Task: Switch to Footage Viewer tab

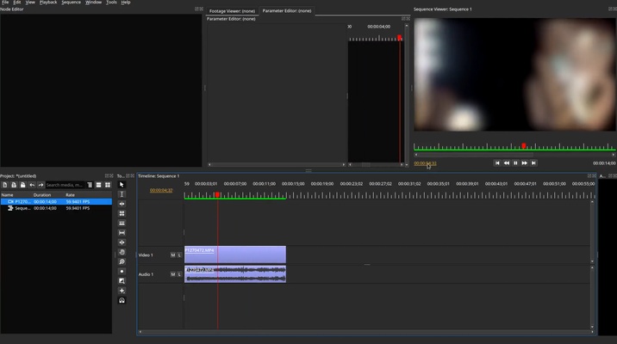Action: pos(232,11)
